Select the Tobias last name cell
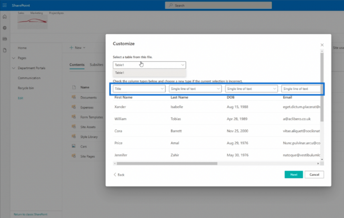 (176, 119)
